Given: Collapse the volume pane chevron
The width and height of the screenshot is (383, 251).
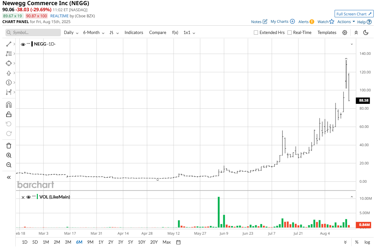Looking at the screenshot, I should [352, 197].
